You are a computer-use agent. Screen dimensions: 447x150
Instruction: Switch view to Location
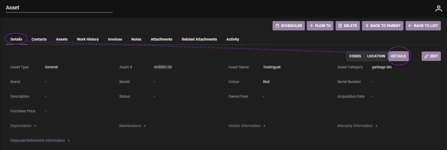pos(376,56)
